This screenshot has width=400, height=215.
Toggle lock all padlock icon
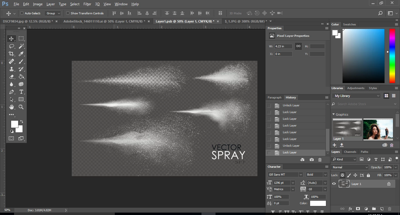pos(368,175)
